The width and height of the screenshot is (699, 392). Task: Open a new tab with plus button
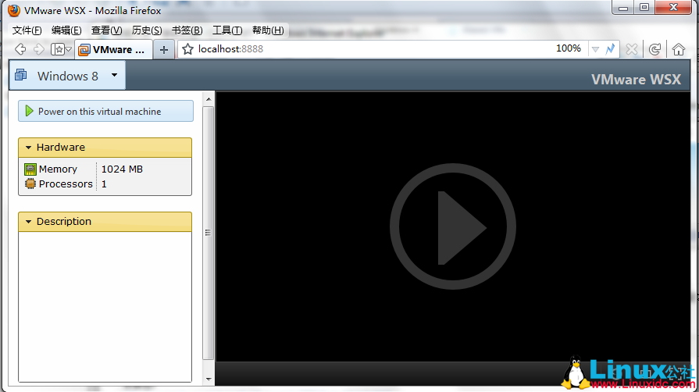pyautogui.click(x=163, y=49)
